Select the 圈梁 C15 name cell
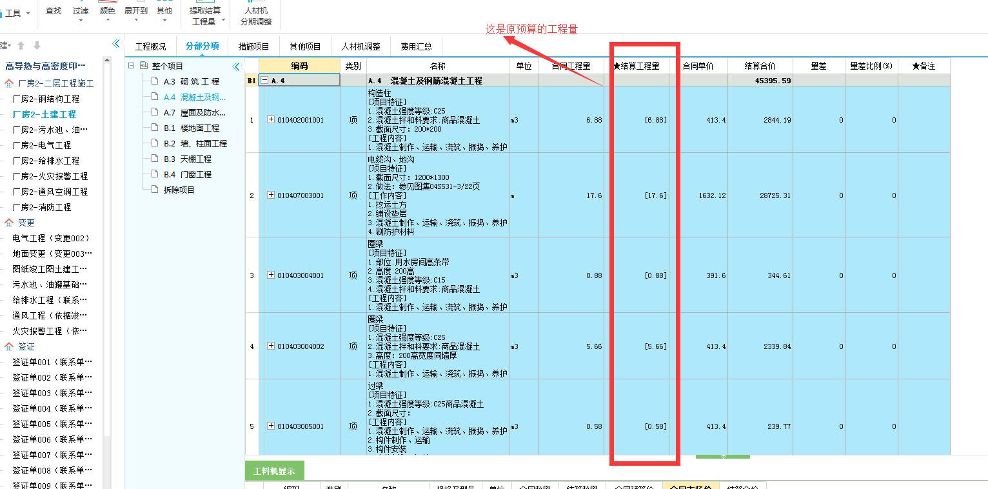The width and height of the screenshot is (988, 489). click(437, 275)
